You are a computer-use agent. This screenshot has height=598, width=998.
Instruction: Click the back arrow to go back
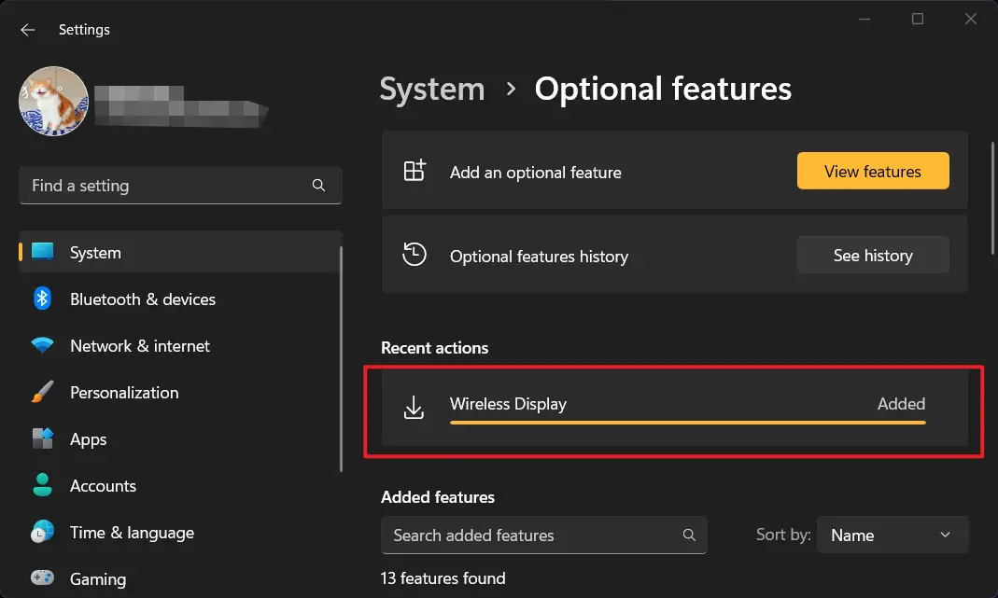pyautogui.click(x=27, y=29)
